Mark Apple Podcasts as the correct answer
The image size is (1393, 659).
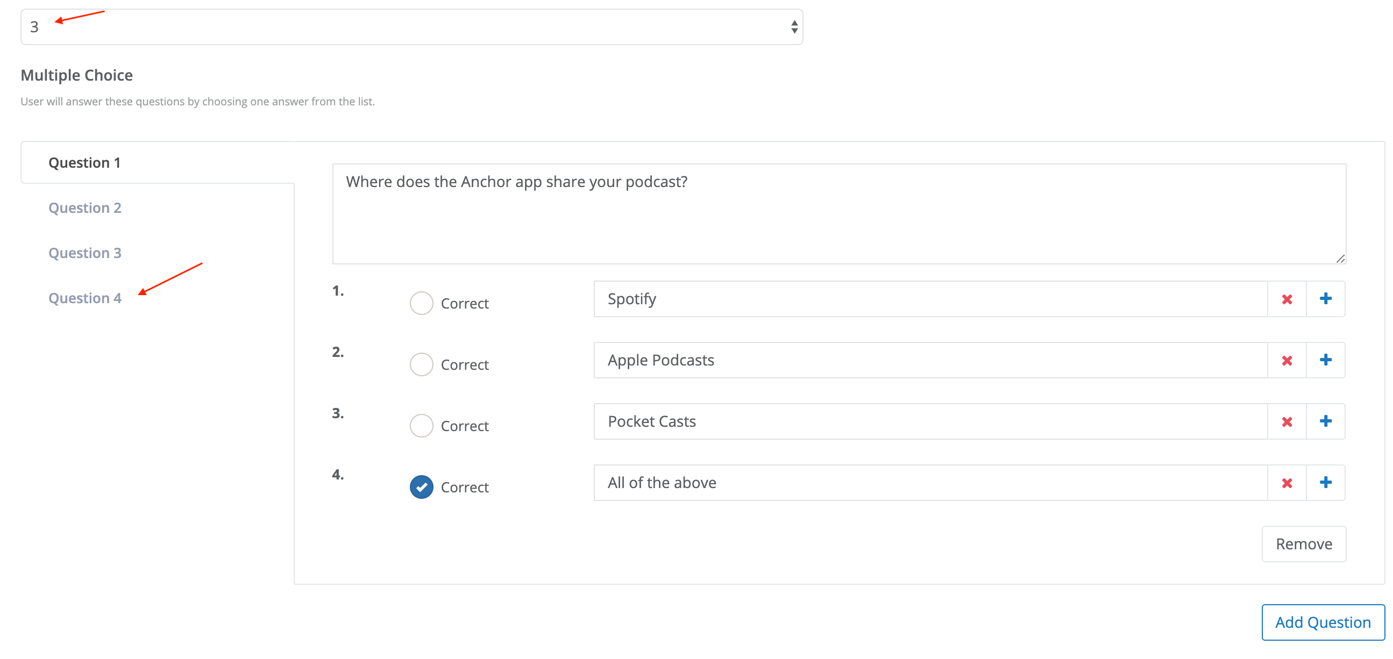click(421, 364)
